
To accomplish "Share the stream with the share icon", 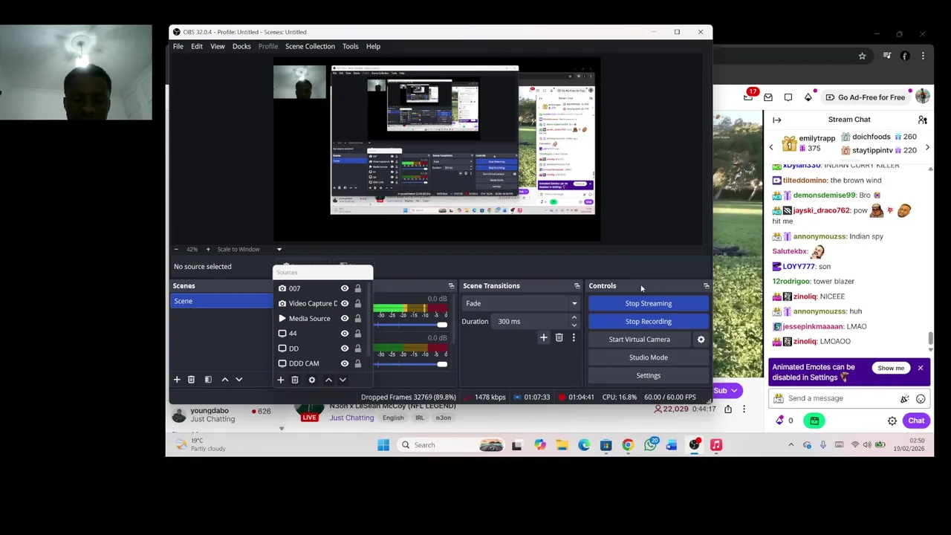I will [x=728, y=409].
